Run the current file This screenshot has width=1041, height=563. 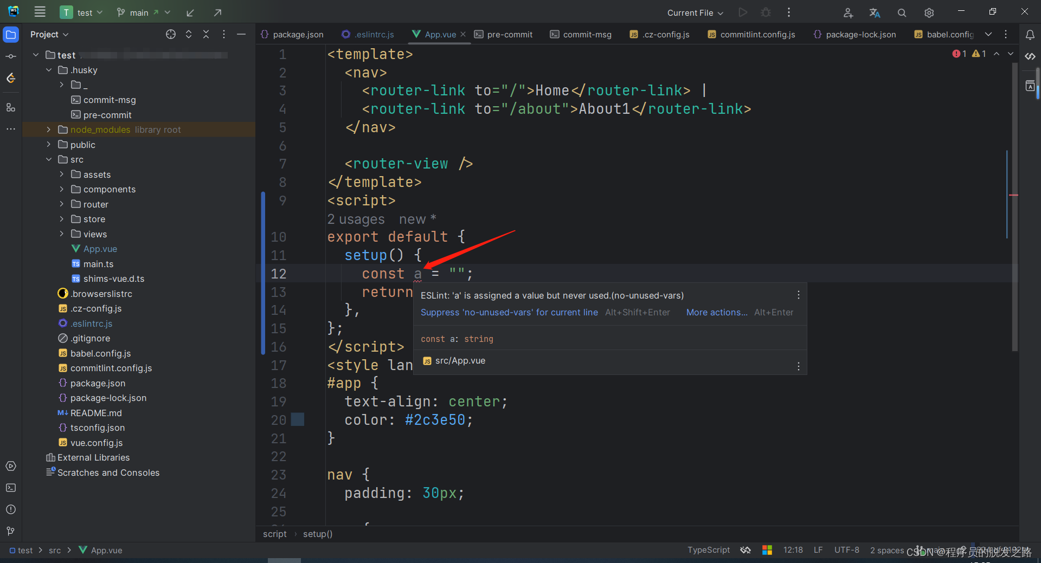pos(743,12)
